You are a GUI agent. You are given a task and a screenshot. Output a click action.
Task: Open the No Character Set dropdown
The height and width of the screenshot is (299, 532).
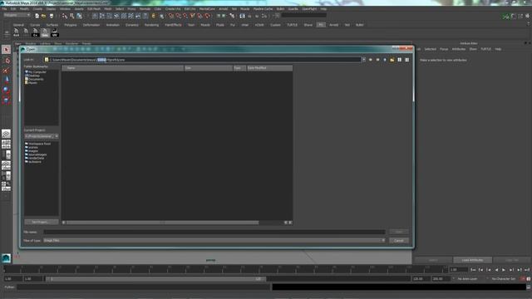[503, 279]
